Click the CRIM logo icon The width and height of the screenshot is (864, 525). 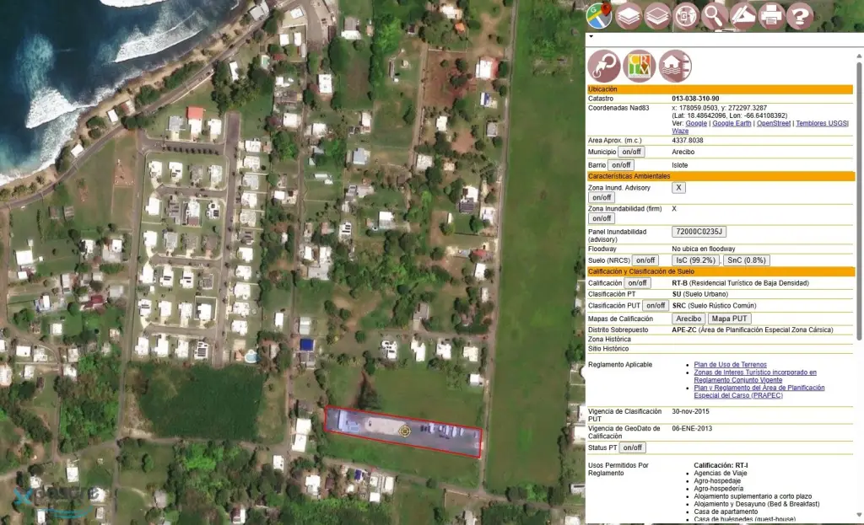point(640,66)
